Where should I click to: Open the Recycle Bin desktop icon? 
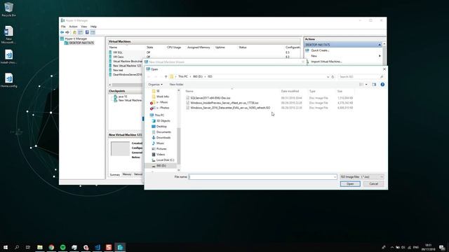click(8, 9)
